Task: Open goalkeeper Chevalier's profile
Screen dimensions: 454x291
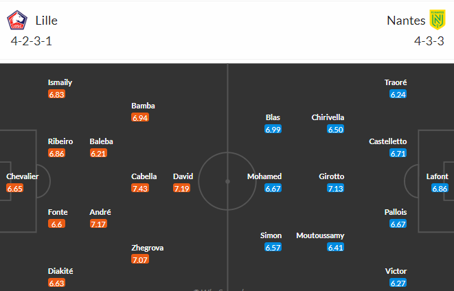Action: coord(23,176)
